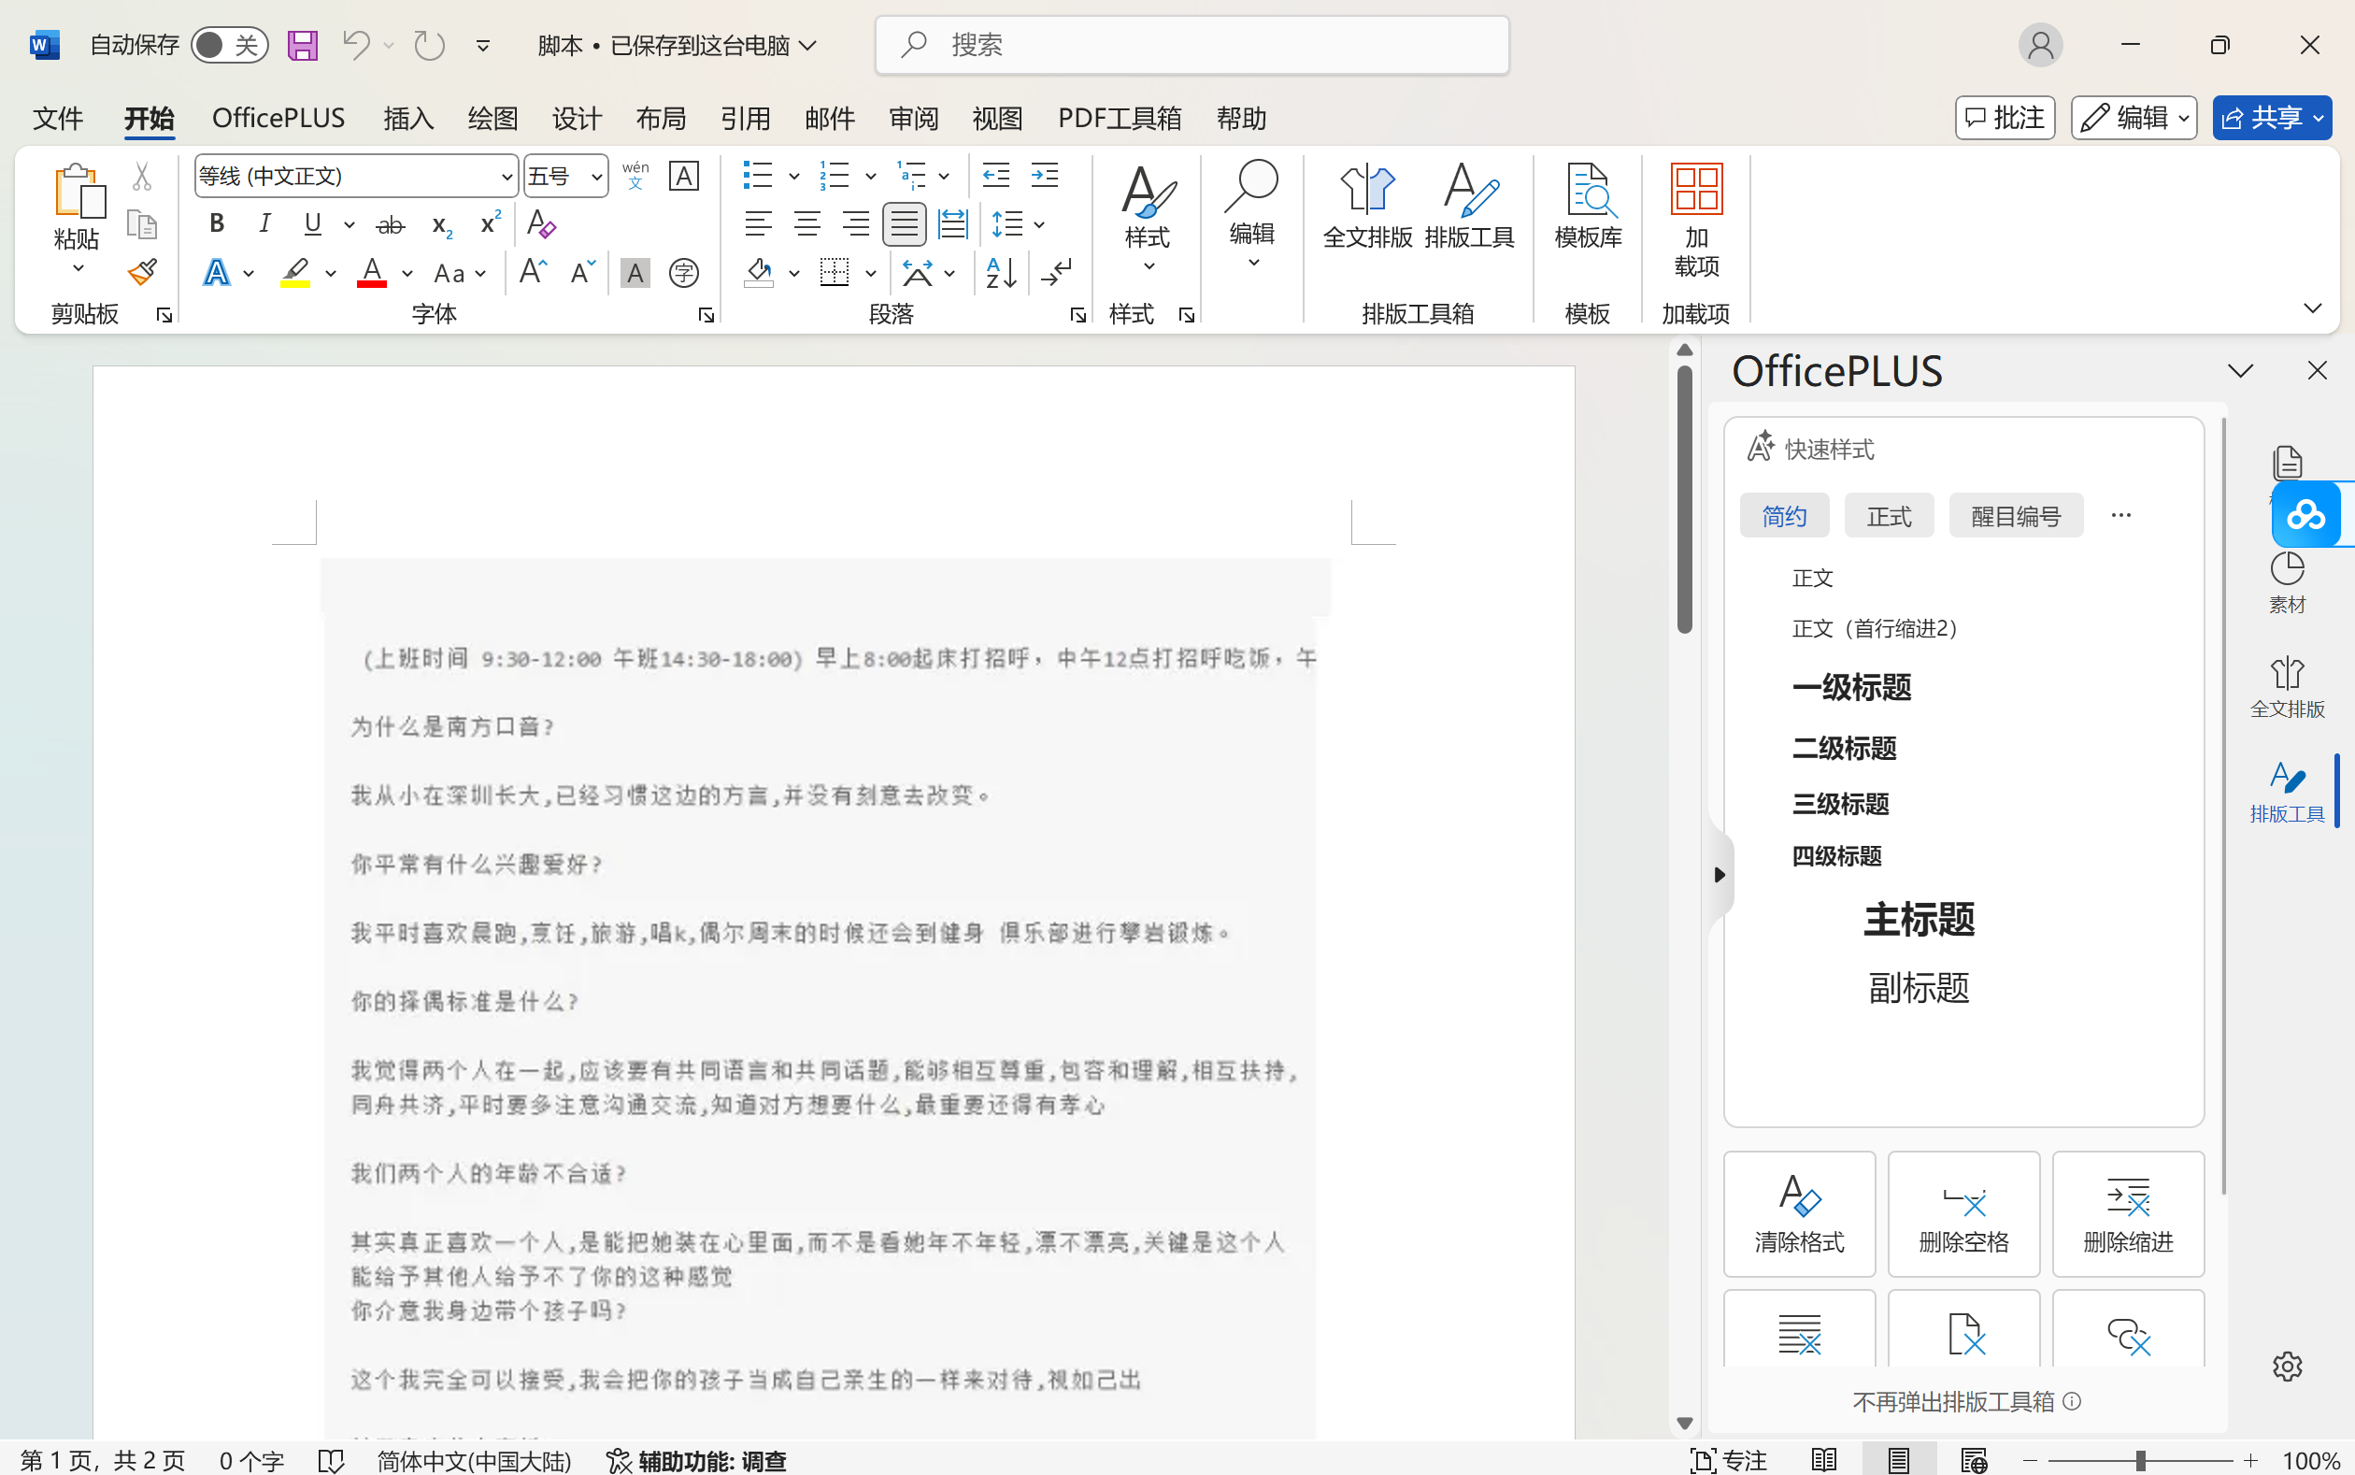
Task: Select 正式 quick style set
Action: pos(1889,515)
